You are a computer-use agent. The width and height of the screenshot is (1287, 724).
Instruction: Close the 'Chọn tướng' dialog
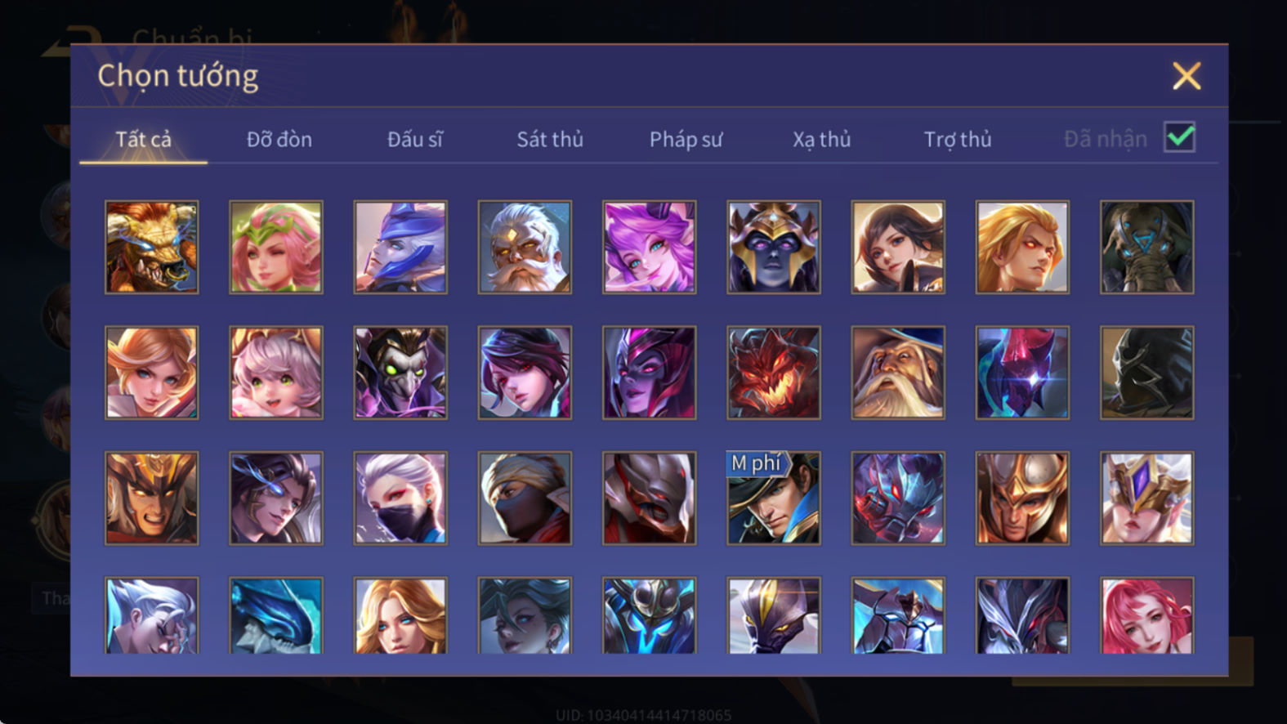pyautogui.click(x=1186, y=76)
